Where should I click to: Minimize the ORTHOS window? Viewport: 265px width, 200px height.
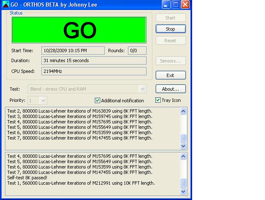166,5
